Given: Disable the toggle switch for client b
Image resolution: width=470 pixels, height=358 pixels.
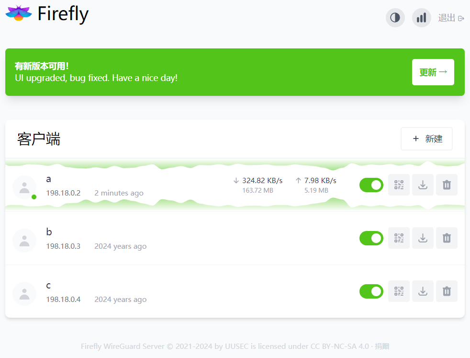Looking at the screenshot, I should coord(371,238).
